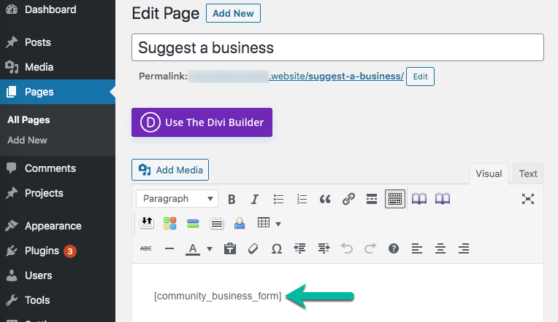Align text center

(x=440, y=248)
